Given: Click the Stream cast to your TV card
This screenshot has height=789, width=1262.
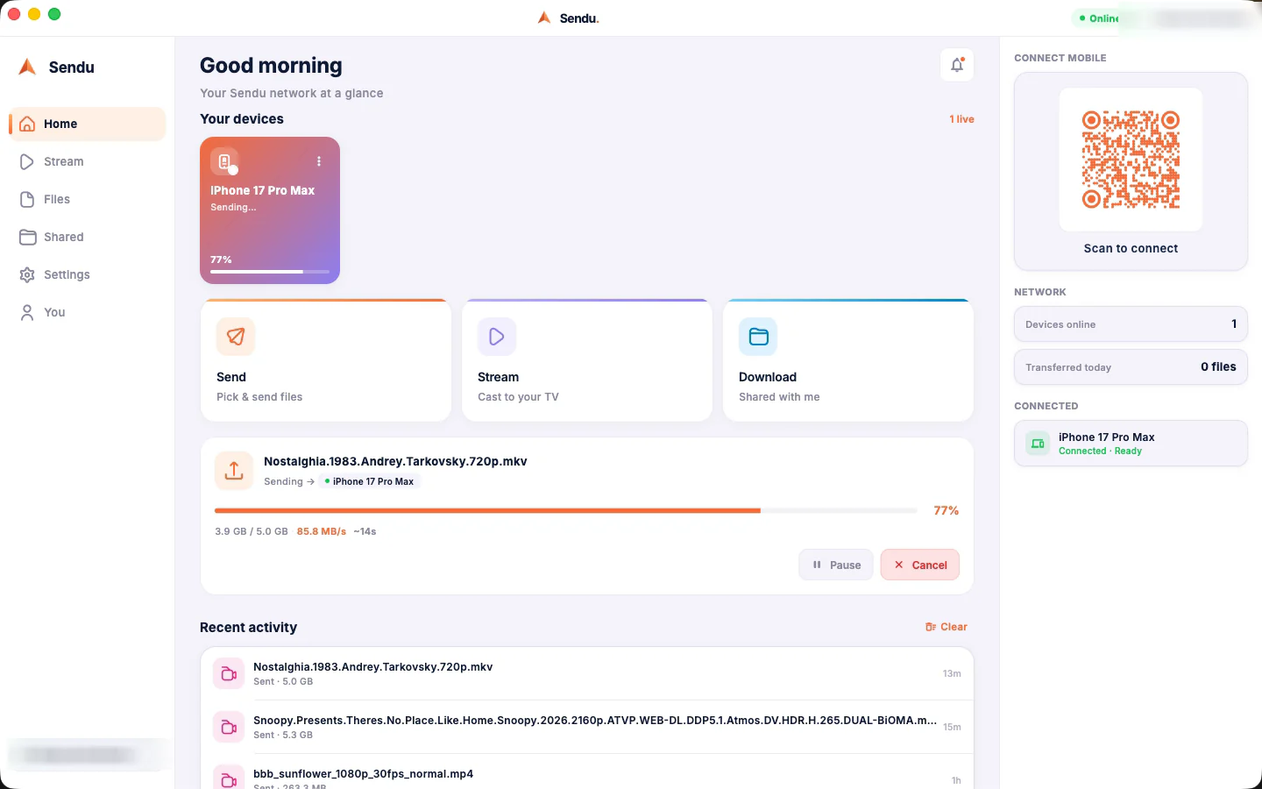Looking at the screenshot, I should click(x=587, y=360).
